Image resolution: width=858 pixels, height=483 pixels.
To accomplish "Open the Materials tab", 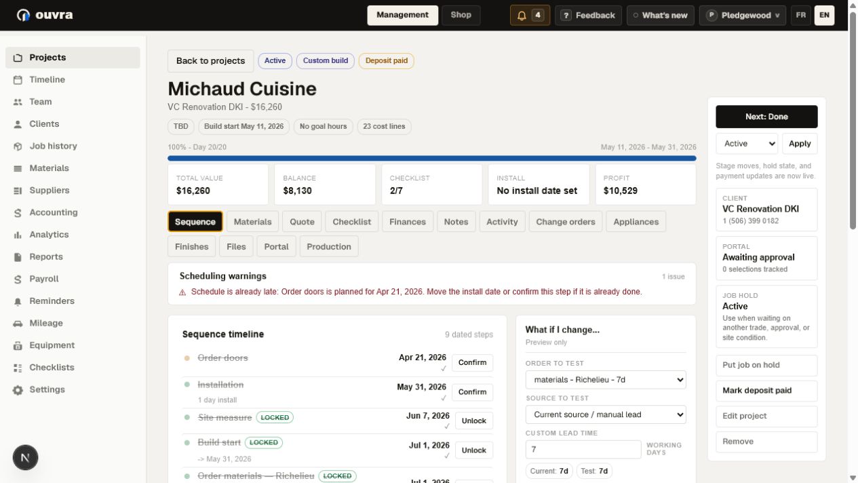I will click(253, 222).
